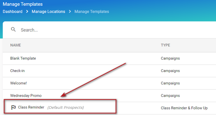Click the chevron after Manage Locations breadcrumb
This screenshot has height=115, width=216.
pos(70,12)
